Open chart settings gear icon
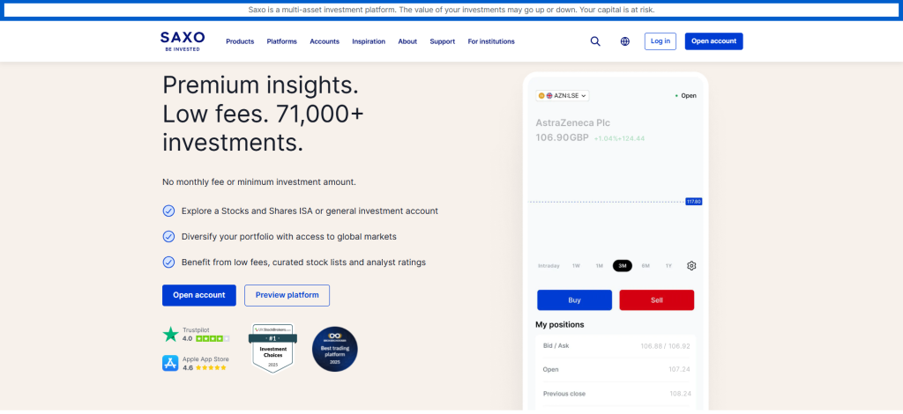The width and height of the screenshot is (903, 414). click(691, 266)
